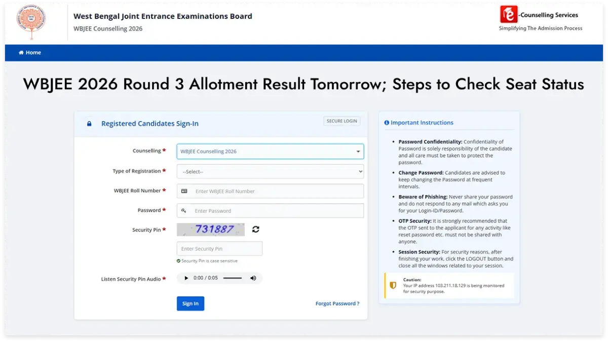
Task: Toggle mute with the audio speaker icon
Action: (x=253, y=278)
